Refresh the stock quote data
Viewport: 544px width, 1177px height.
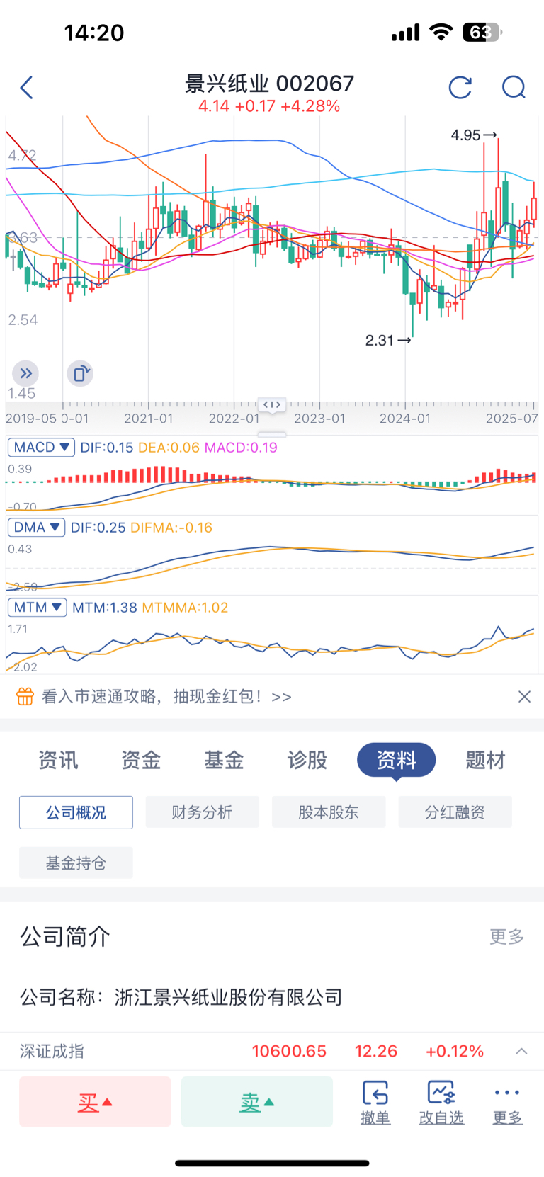pos(460,88)
